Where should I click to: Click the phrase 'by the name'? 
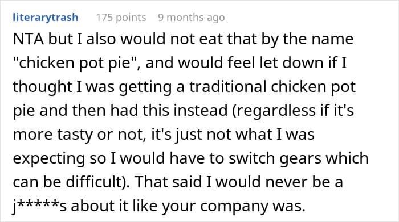[307, 40]
